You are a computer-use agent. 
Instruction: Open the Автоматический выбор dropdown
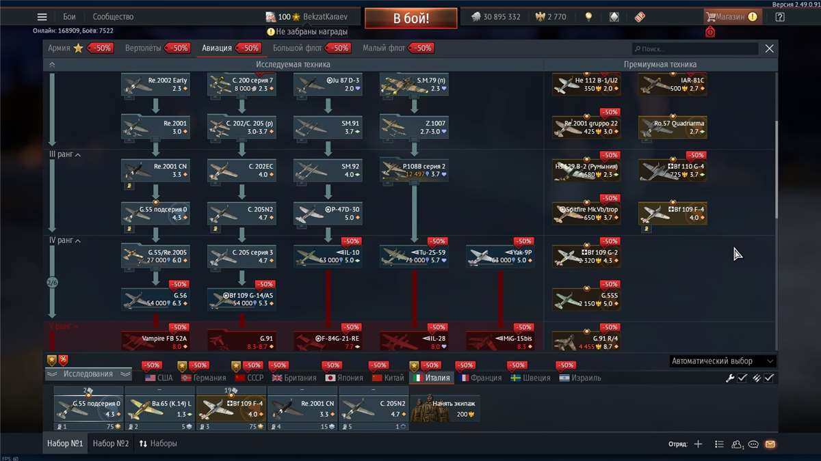tap(722, 361)
